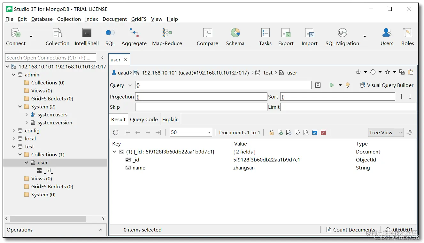Open the Users manager
This screenshot has height=243, width=424.
pyautogui.click(x=387, y=37)
